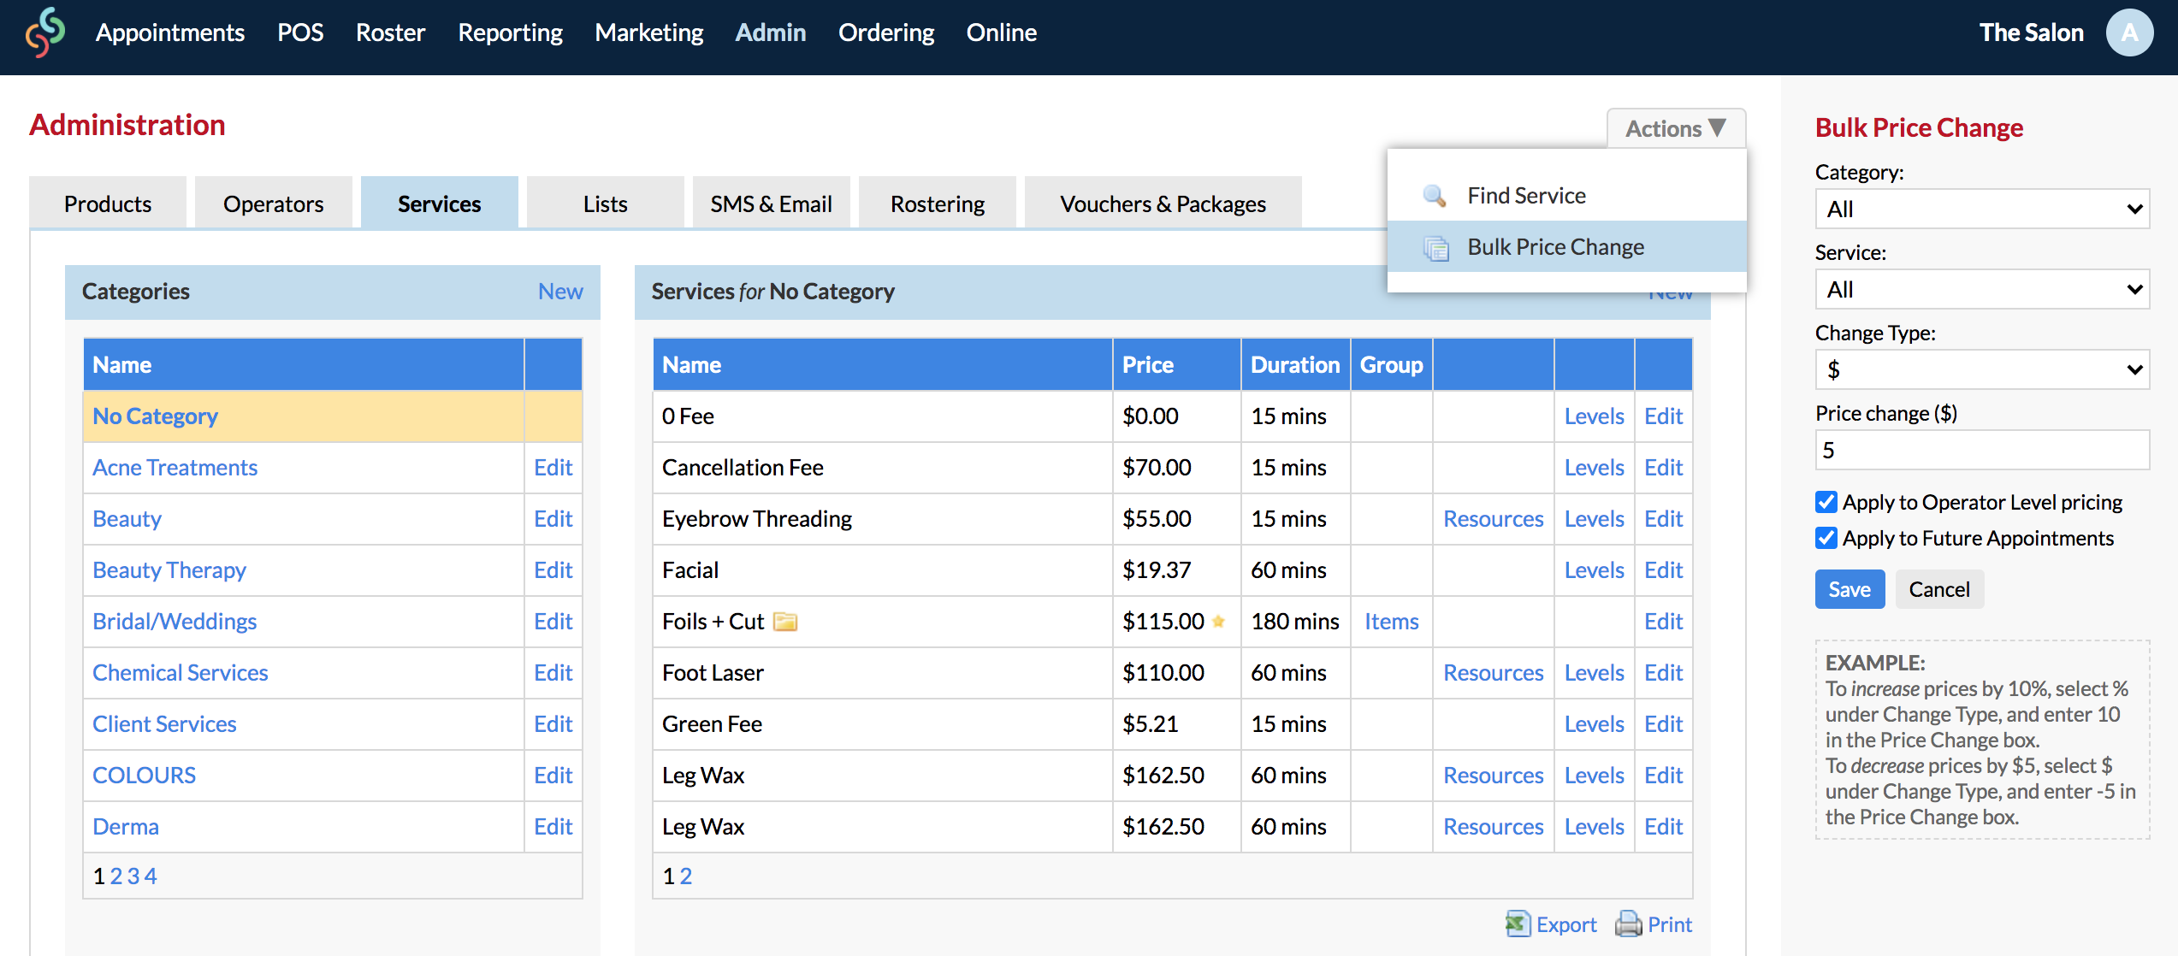
Task: Uncheck Apply to Operator Level pricing
Action: [1826, 502]
